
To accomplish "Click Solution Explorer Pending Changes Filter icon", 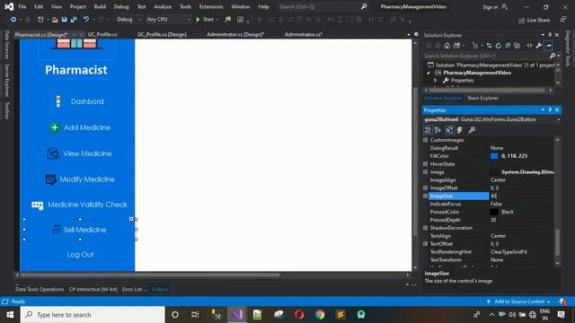I will [x=475, y=46].
